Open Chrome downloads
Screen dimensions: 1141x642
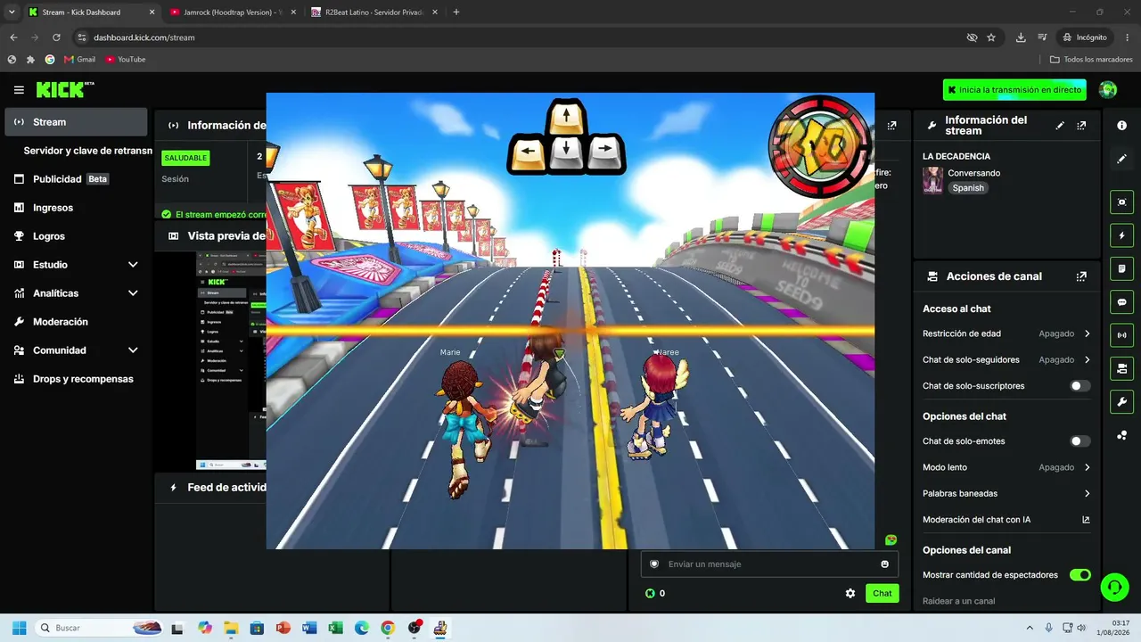[1021, 37]
